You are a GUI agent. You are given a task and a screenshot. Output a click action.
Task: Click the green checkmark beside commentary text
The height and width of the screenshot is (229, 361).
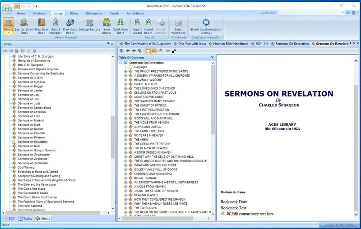222,214
